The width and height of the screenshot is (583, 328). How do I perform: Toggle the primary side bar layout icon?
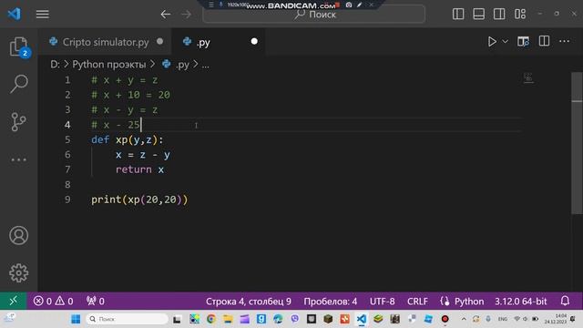(x=458, y=15)
